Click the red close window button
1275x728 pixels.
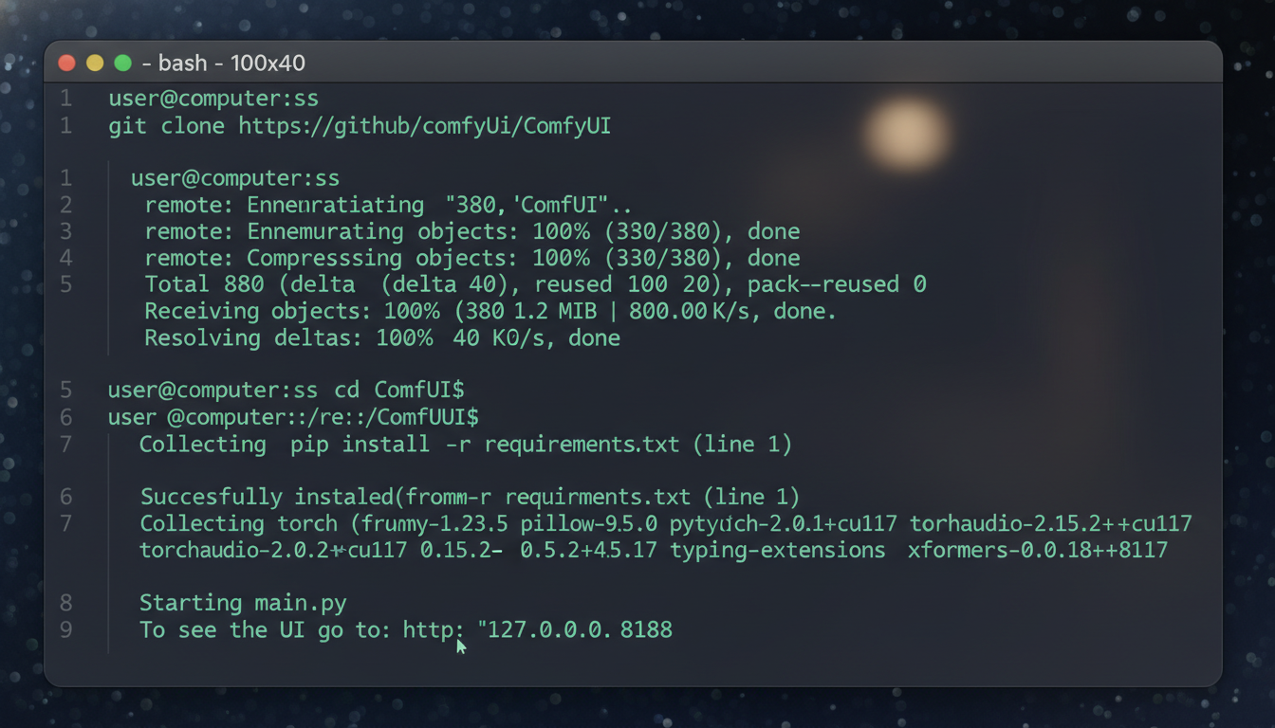pos(66,63)
